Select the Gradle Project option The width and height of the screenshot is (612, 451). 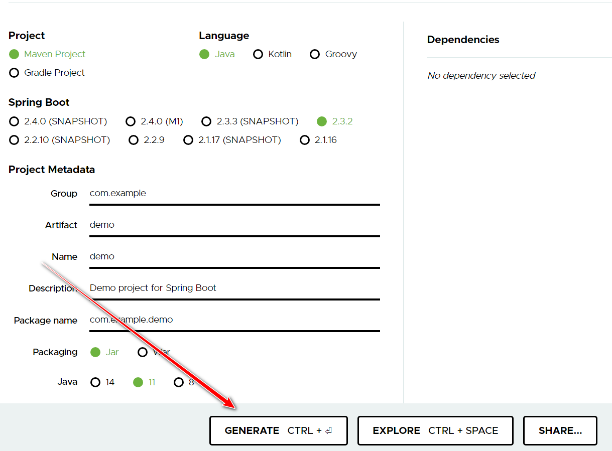click(14, 72)
